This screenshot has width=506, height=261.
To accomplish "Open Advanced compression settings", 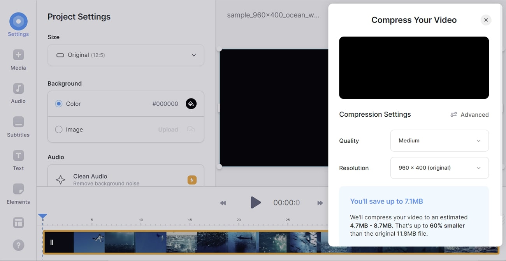I will tap(469, 115).
